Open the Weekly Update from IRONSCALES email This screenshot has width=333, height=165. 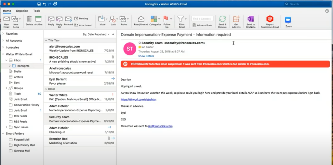(80, 48)
